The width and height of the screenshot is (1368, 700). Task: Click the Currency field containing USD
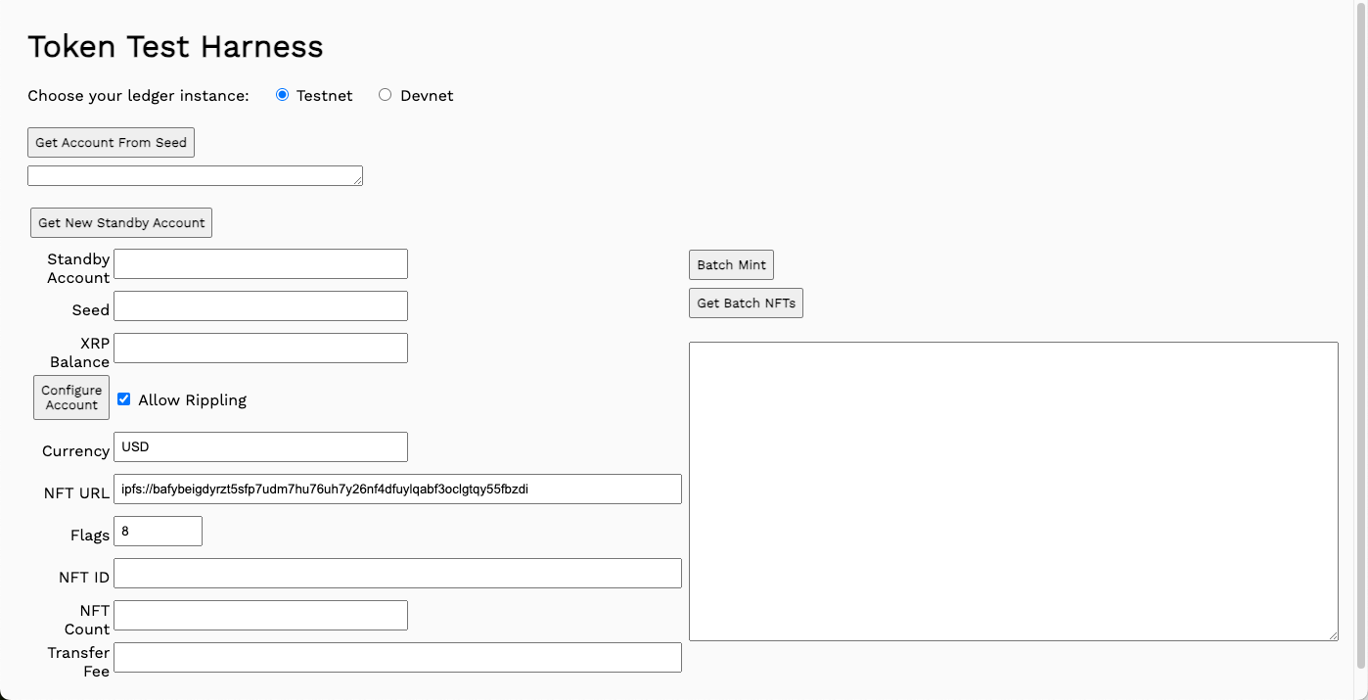click(x=260, y=447)
